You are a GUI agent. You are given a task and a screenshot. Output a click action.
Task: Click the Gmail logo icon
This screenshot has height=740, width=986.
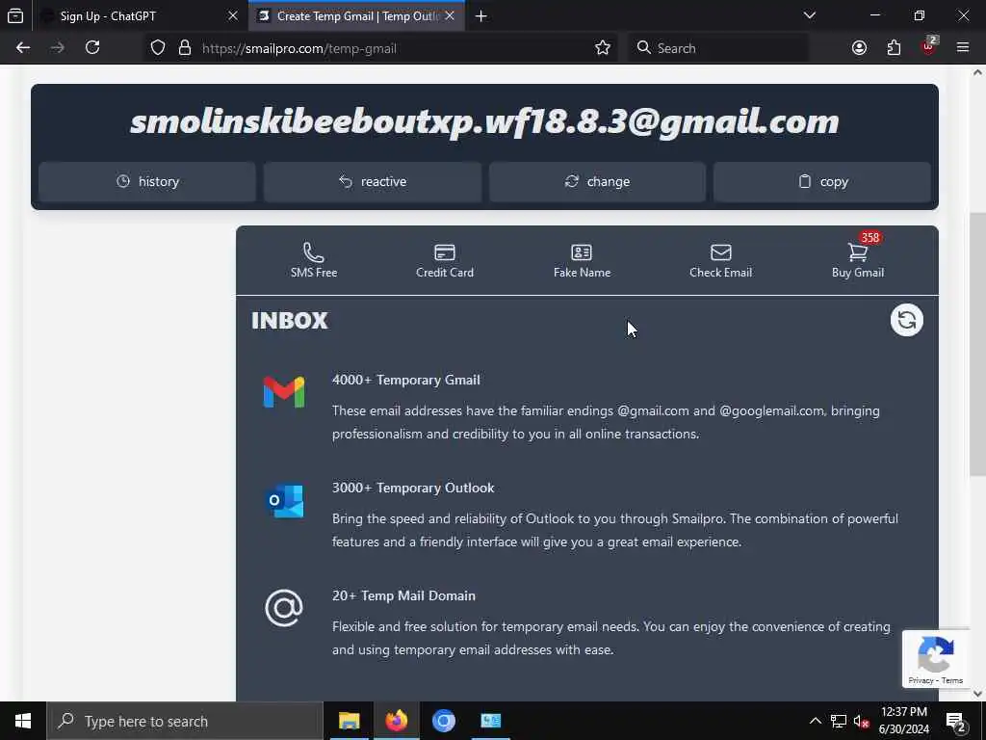(x=284, y=392)
